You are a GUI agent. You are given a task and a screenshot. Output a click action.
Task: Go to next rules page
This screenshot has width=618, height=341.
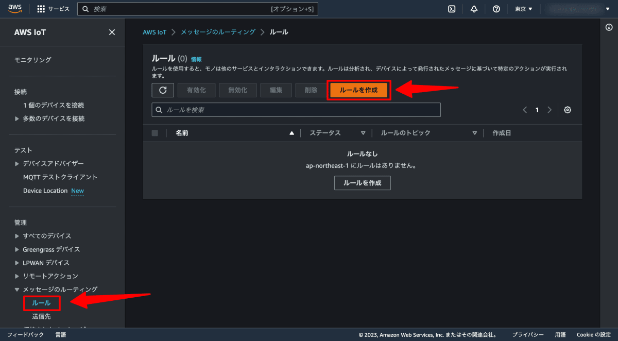[550, 110]
